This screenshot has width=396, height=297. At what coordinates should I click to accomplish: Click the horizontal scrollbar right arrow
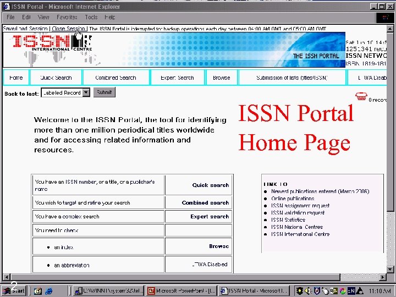[383, 277]
